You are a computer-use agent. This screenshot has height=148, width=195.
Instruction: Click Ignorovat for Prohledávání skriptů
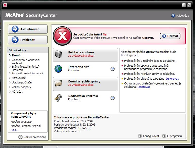pos(172,79)
